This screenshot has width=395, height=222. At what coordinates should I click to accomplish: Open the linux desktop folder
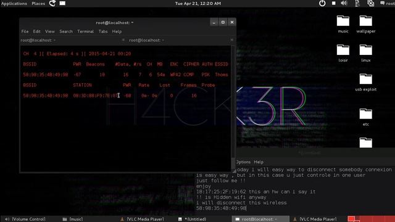coord(366,54)
